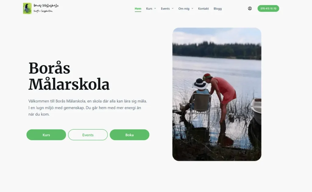Image resolution: width=312 pixels, height=192 pixels.
Task: Click the Kraft + Inspiration tagline
Action: click(43, 11)
